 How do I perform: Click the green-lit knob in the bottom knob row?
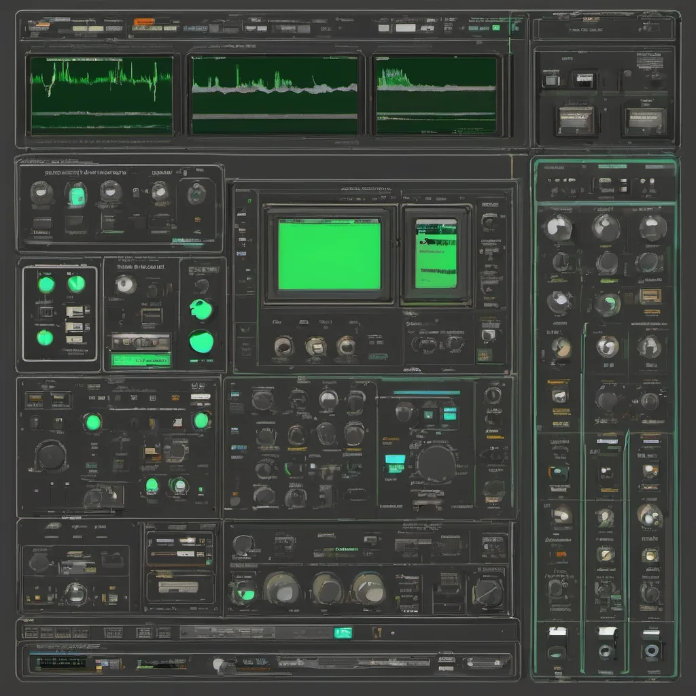click(x=243, y=590)
